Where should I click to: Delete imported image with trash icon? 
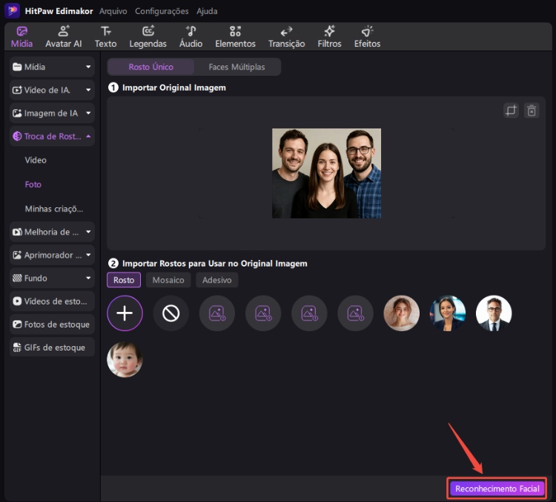point(531,111)
